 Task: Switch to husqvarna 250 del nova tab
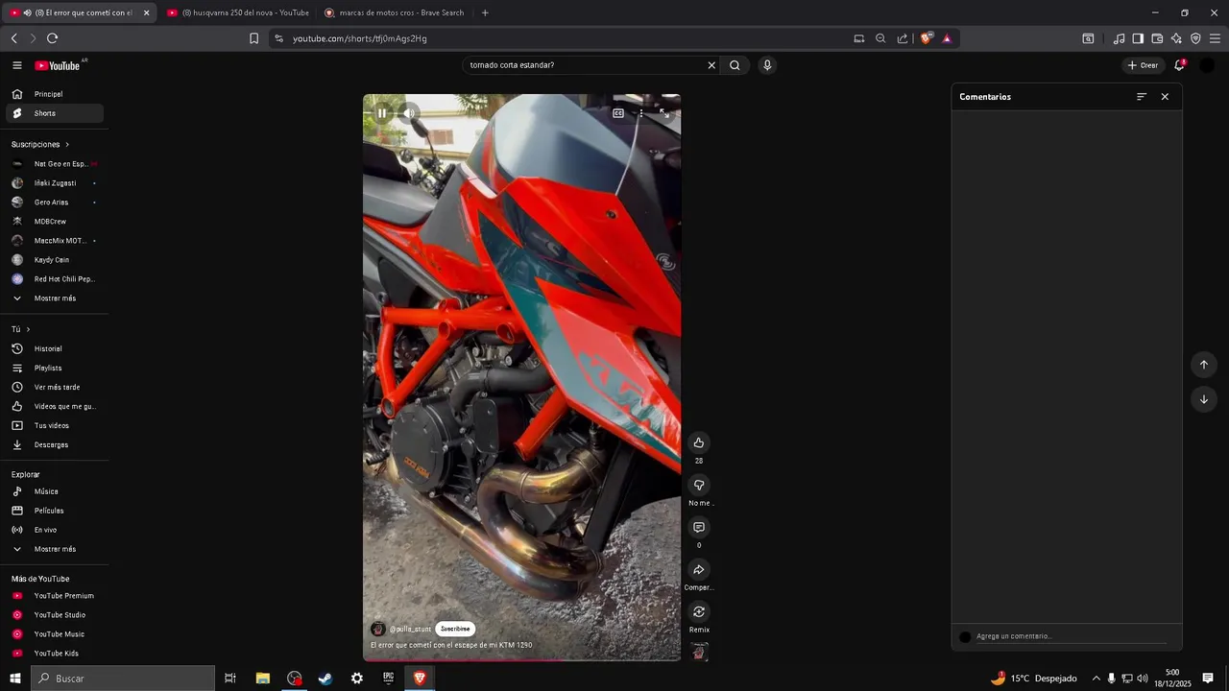click(237, 12)
